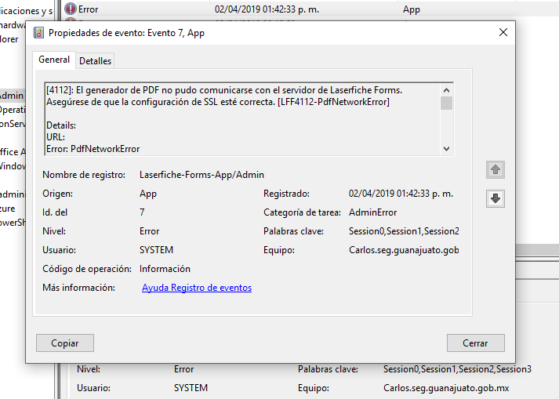Click the Session0,Session1,Session2 keywords value
Screen dimensions: 559x399
pyautogui.click(x=404, y=231)
